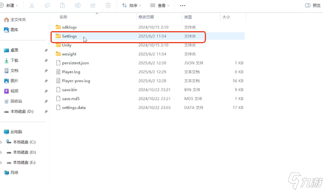Click the New (新建) button
This screenshot has height=190, width=323.
coord(9,5)
